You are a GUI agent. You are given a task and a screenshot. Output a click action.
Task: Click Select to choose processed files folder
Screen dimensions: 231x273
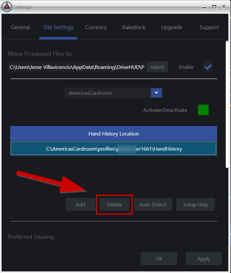click(157, 67)
